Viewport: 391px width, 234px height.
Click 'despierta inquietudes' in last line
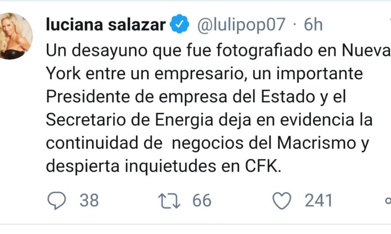coord(131,167)
